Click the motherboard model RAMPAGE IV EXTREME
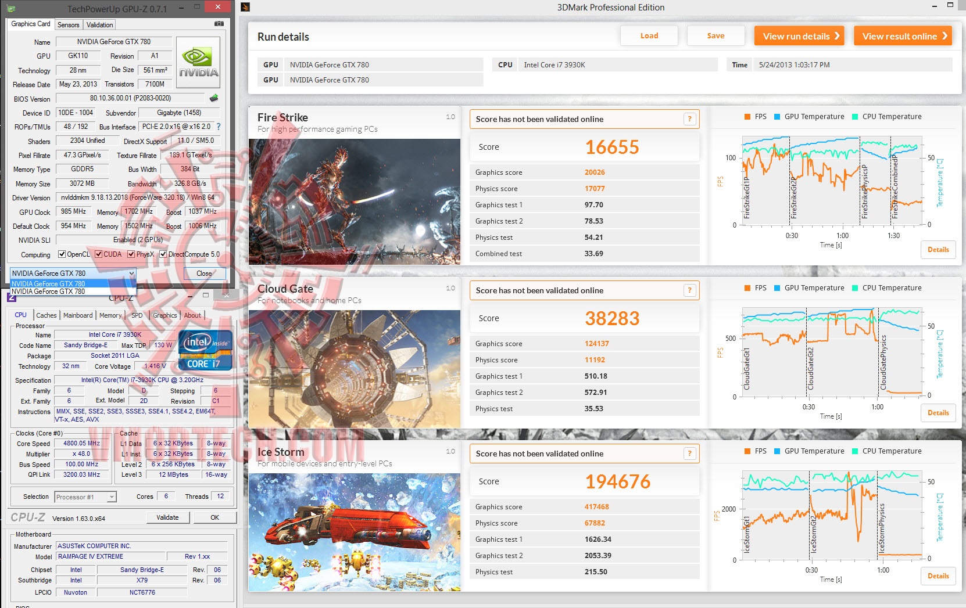966x608 pixels. click(111, 556)
